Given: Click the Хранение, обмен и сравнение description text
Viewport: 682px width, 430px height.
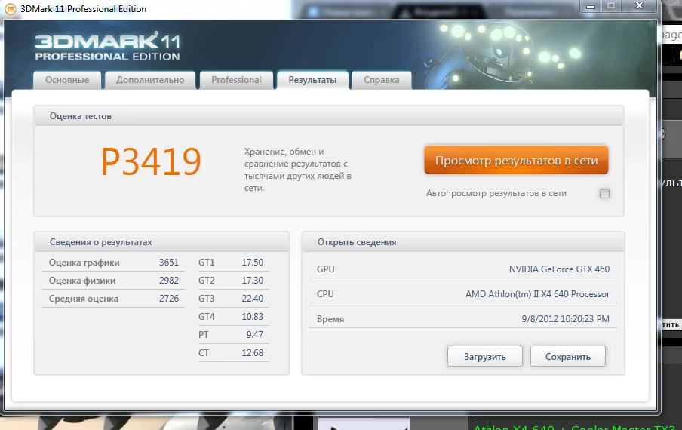Looking at the screenshot, I should [x=298, y=170].
